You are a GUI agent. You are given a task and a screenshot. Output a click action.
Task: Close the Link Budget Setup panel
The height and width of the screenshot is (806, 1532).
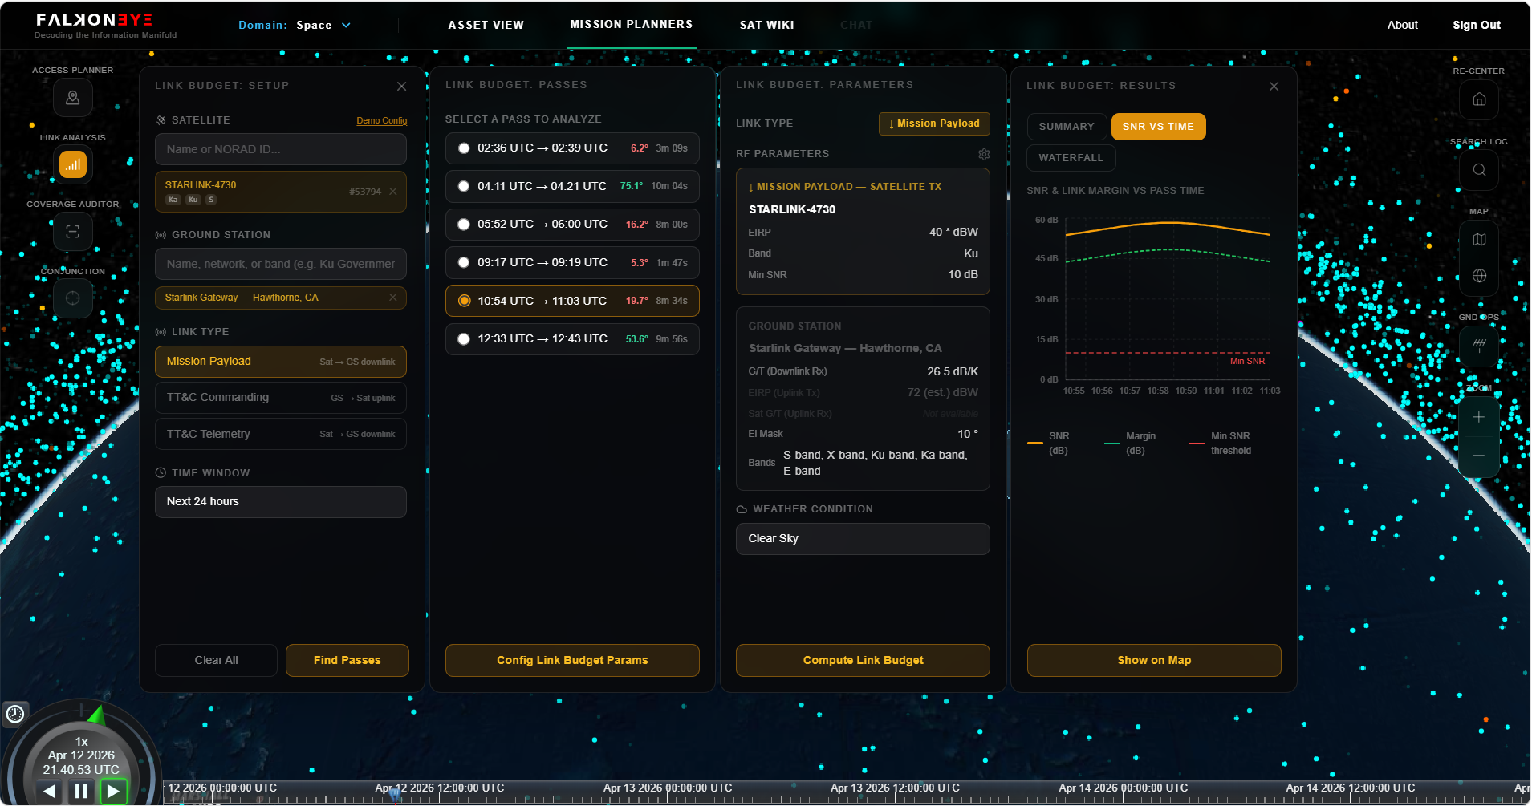coord(401,87)
